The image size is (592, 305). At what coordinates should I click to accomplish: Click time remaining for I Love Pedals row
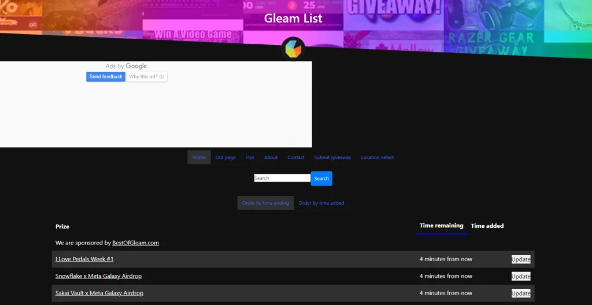coord(446,259)
